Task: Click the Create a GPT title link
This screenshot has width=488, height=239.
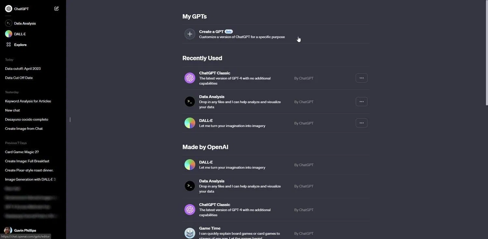Action: click(211, 32)
